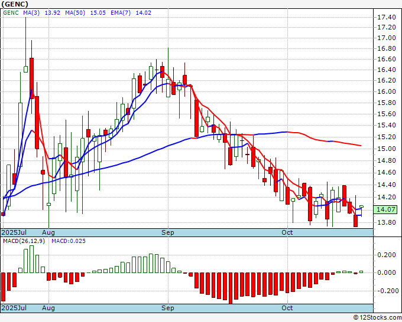This screenshot has height=322, width=402.
Task: Click the 17.40 price axis label
Action: tap(386, 17)
